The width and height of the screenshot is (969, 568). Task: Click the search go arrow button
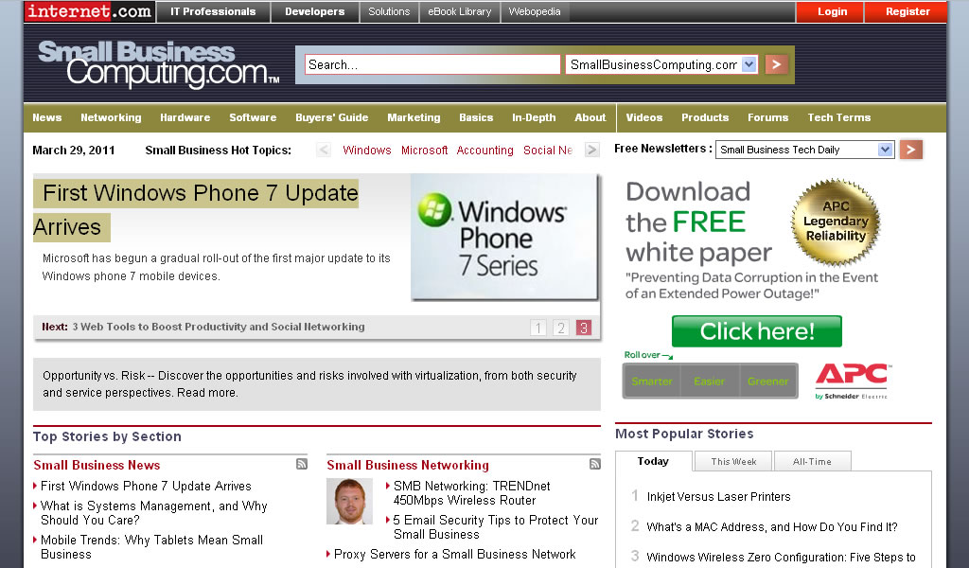click(x=776, y=64)
